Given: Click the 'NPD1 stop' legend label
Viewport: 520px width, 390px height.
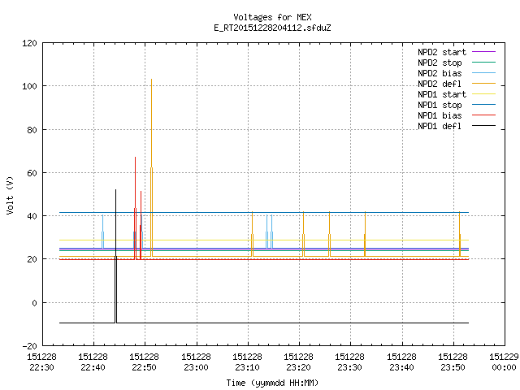Looking at the screenshot, I should tap(440, 105).
